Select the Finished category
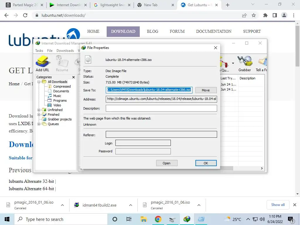Viewport: 300px width, 225px height. [x=53, y=115]
